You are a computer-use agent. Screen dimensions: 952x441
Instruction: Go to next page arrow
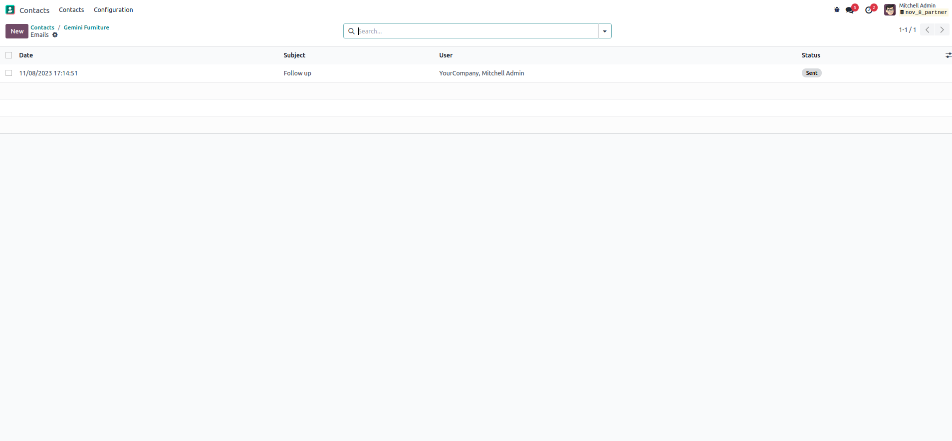coord(942,30)
